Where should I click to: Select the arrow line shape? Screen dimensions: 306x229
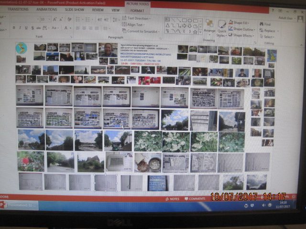[178, 20]
